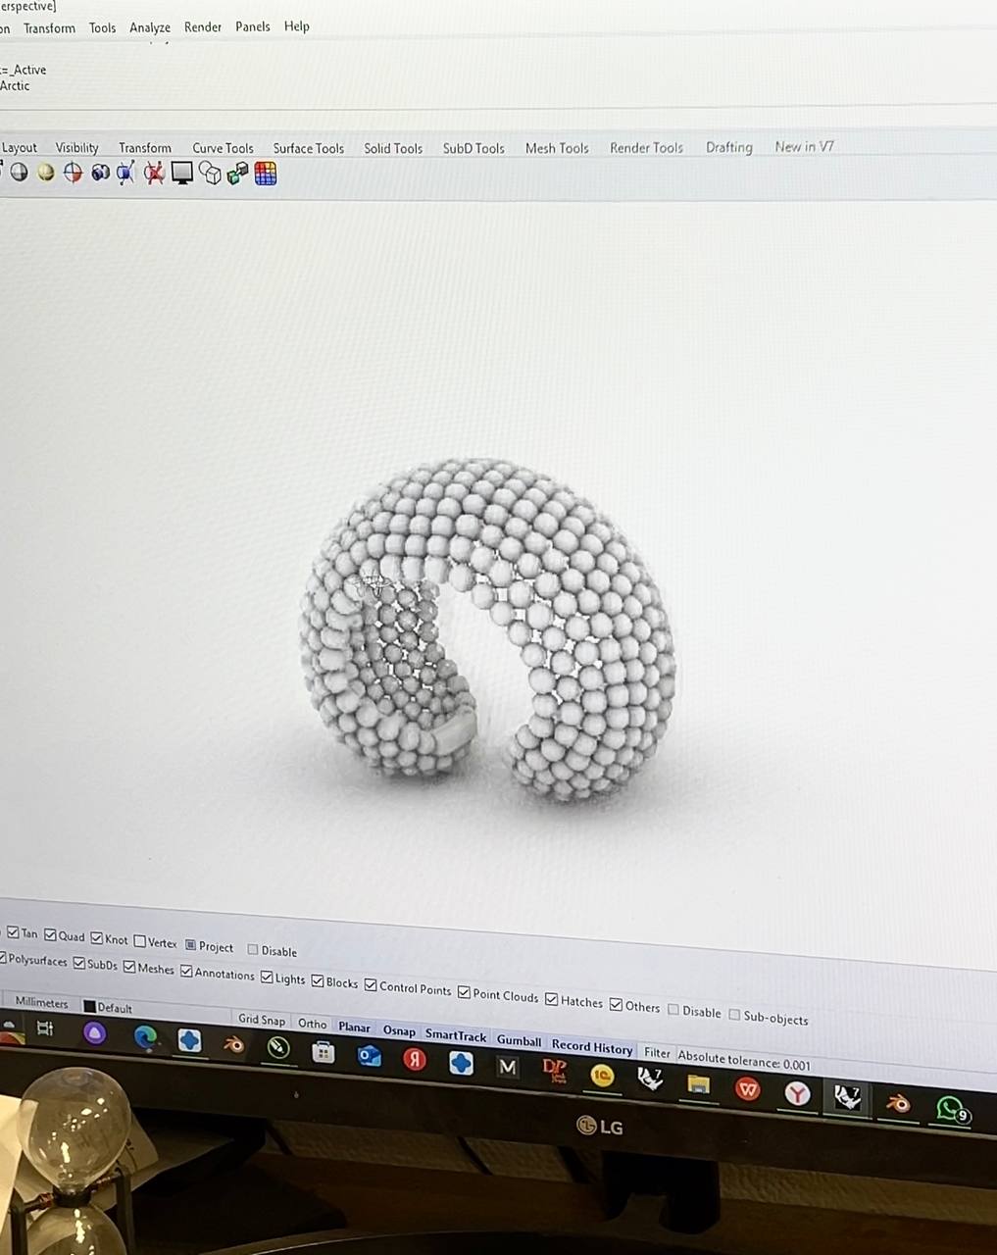Toggle the Quad osnap checkbox
Viewport: 997px width, 1255px height.
pos(50,935)
